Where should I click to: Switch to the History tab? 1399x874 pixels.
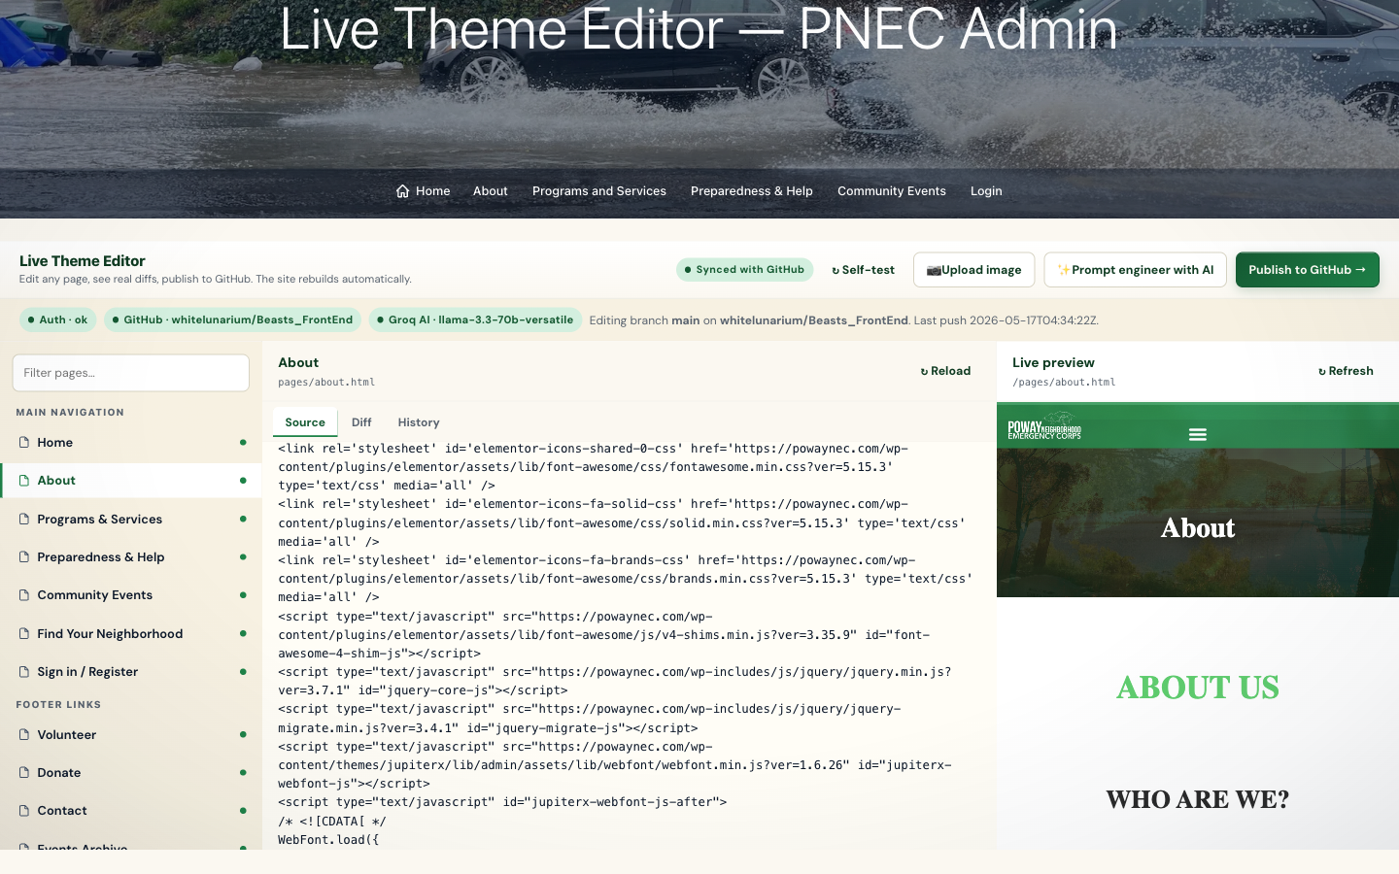pos(419,422)
